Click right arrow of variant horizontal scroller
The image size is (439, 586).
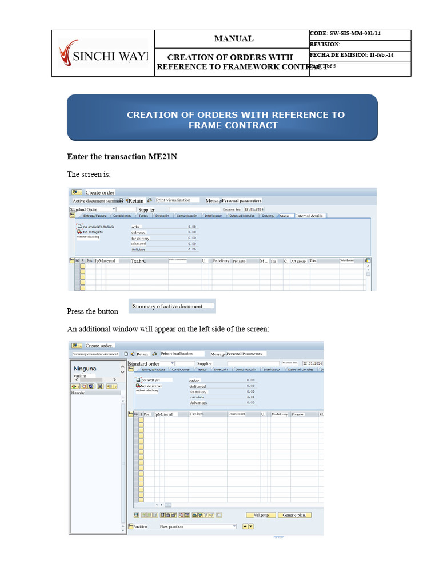pos(114,379)
